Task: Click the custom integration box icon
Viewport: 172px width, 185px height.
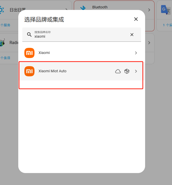Action: 127,71
